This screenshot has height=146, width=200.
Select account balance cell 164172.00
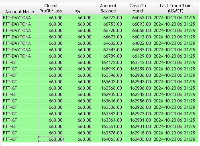[x=108, y=62]
